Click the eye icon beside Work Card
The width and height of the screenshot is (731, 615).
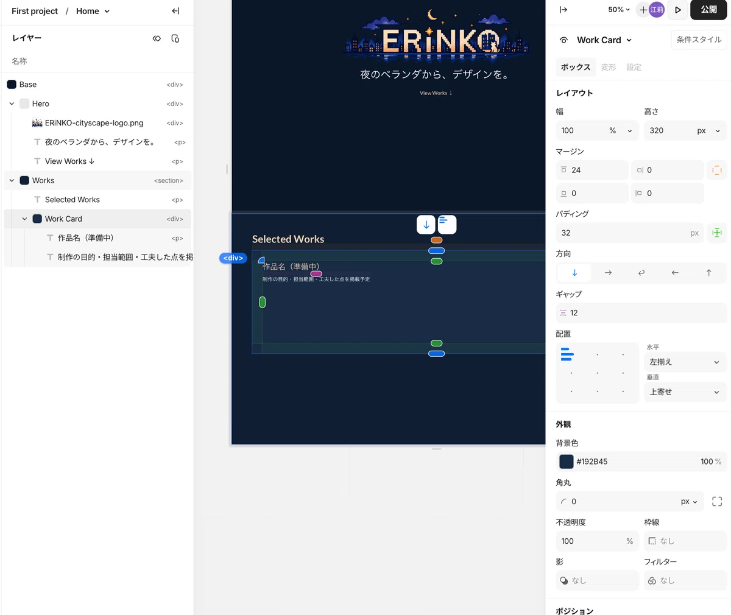(564, 40)
